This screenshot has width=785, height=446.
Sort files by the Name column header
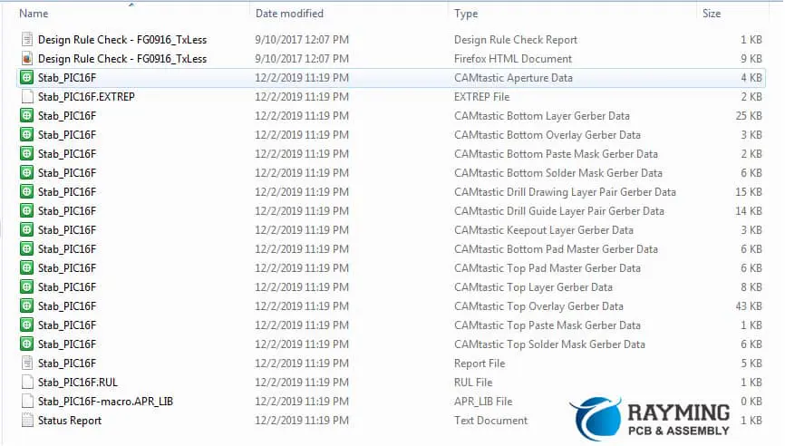[34, 14]
